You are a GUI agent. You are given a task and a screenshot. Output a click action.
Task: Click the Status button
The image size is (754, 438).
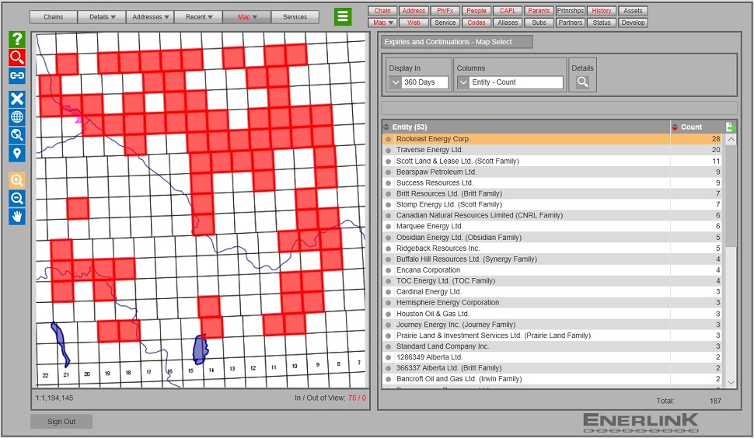tap(602, 23)
